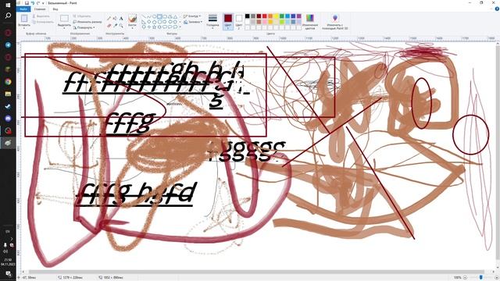The image size is (500, 281).
Task: Click Resize (Изменить размер) button
Action: [87, 22]
